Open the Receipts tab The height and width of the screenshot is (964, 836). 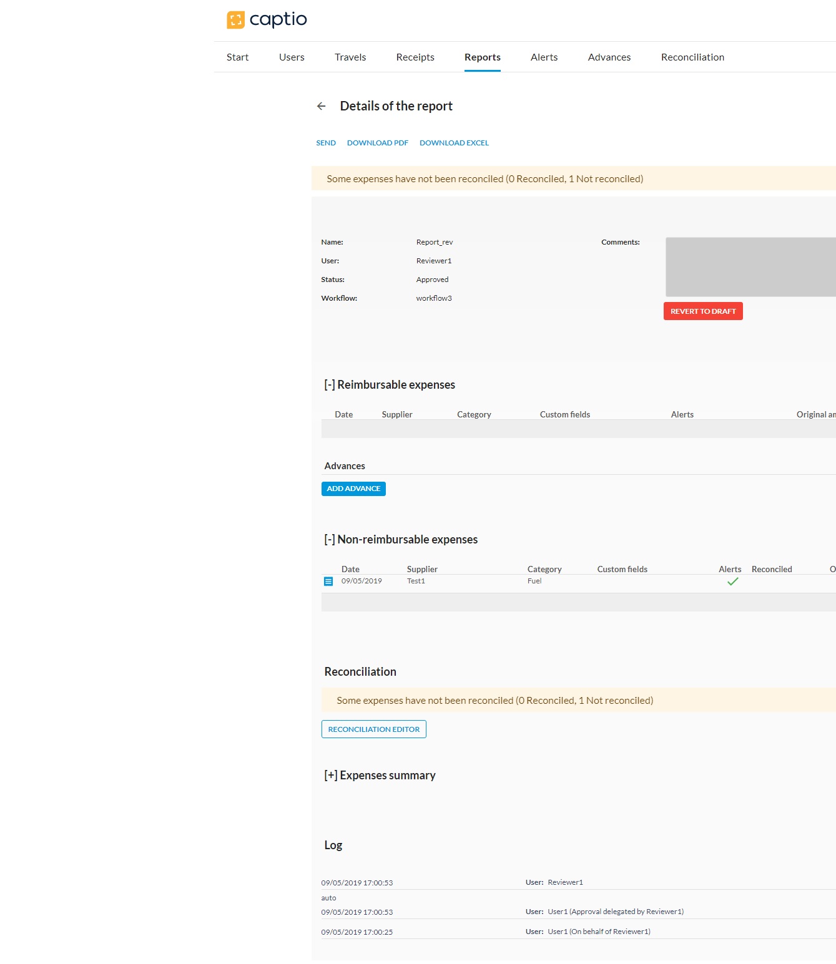(415, 57)
